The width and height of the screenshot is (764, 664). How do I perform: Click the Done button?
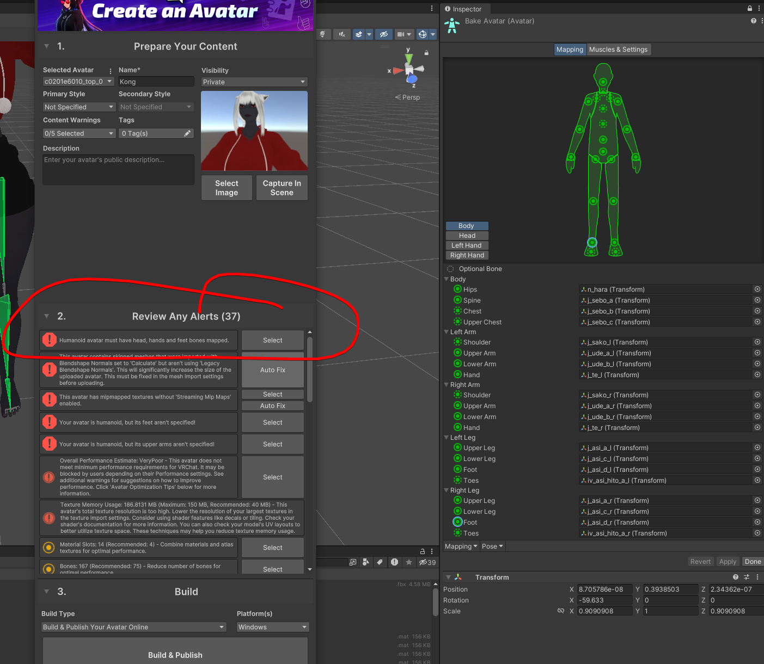tap(753, 562)
